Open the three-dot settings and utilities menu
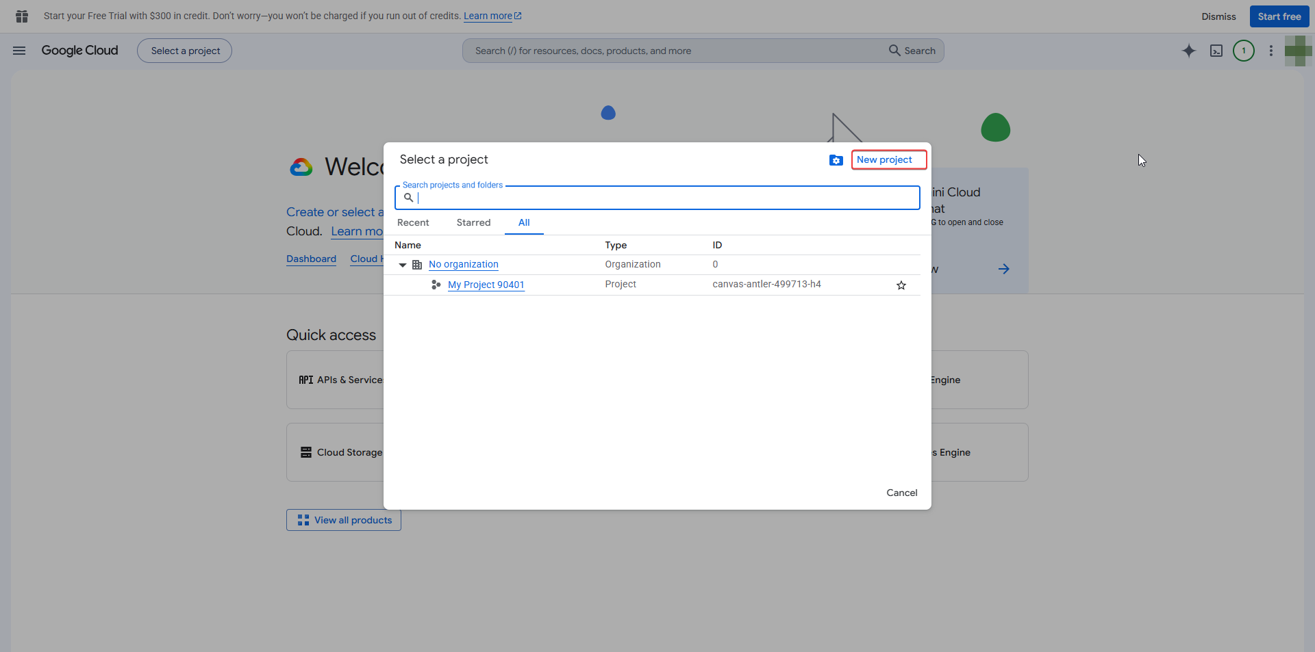This screenshot has height=652, width=1315. [x=1271, y=51]
